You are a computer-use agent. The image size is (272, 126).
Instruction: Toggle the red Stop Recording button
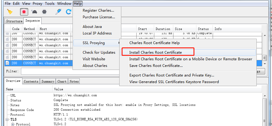24,12
